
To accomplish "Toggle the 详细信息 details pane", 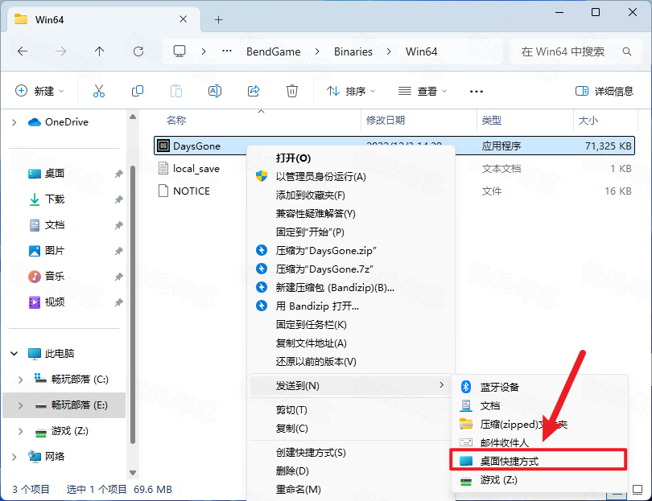I will coord(605,91).
